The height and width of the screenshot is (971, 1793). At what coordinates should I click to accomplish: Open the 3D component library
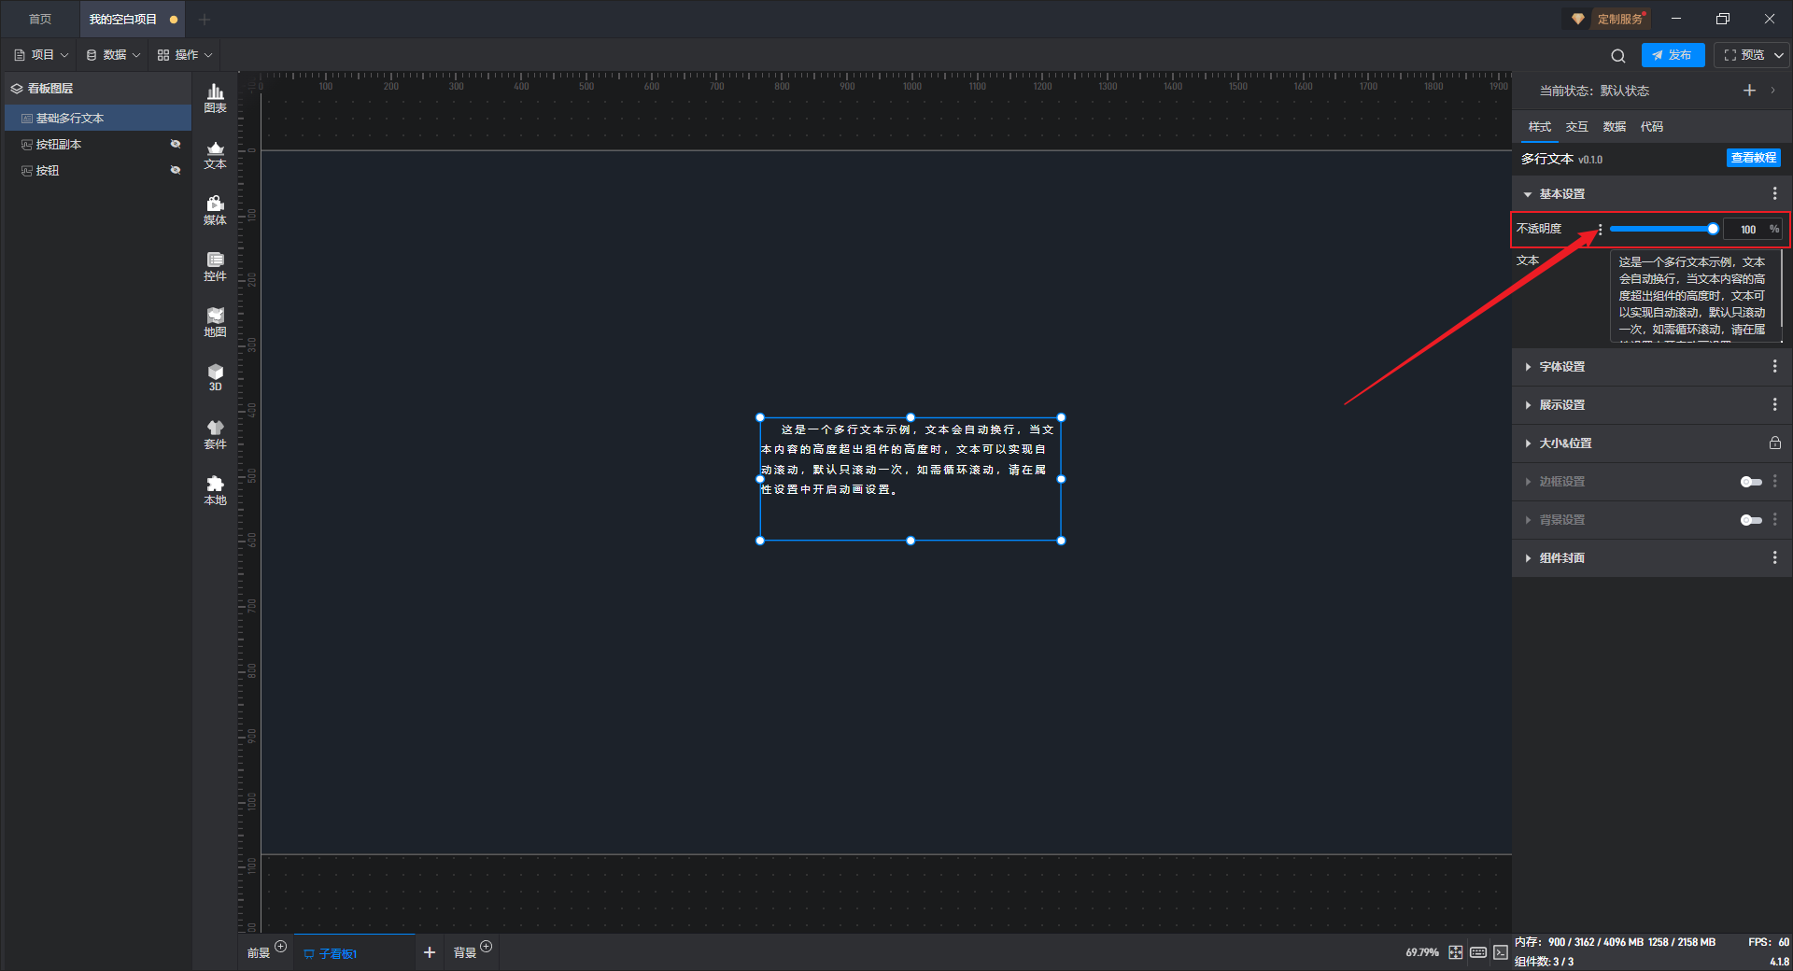click(x=215, y=377)
